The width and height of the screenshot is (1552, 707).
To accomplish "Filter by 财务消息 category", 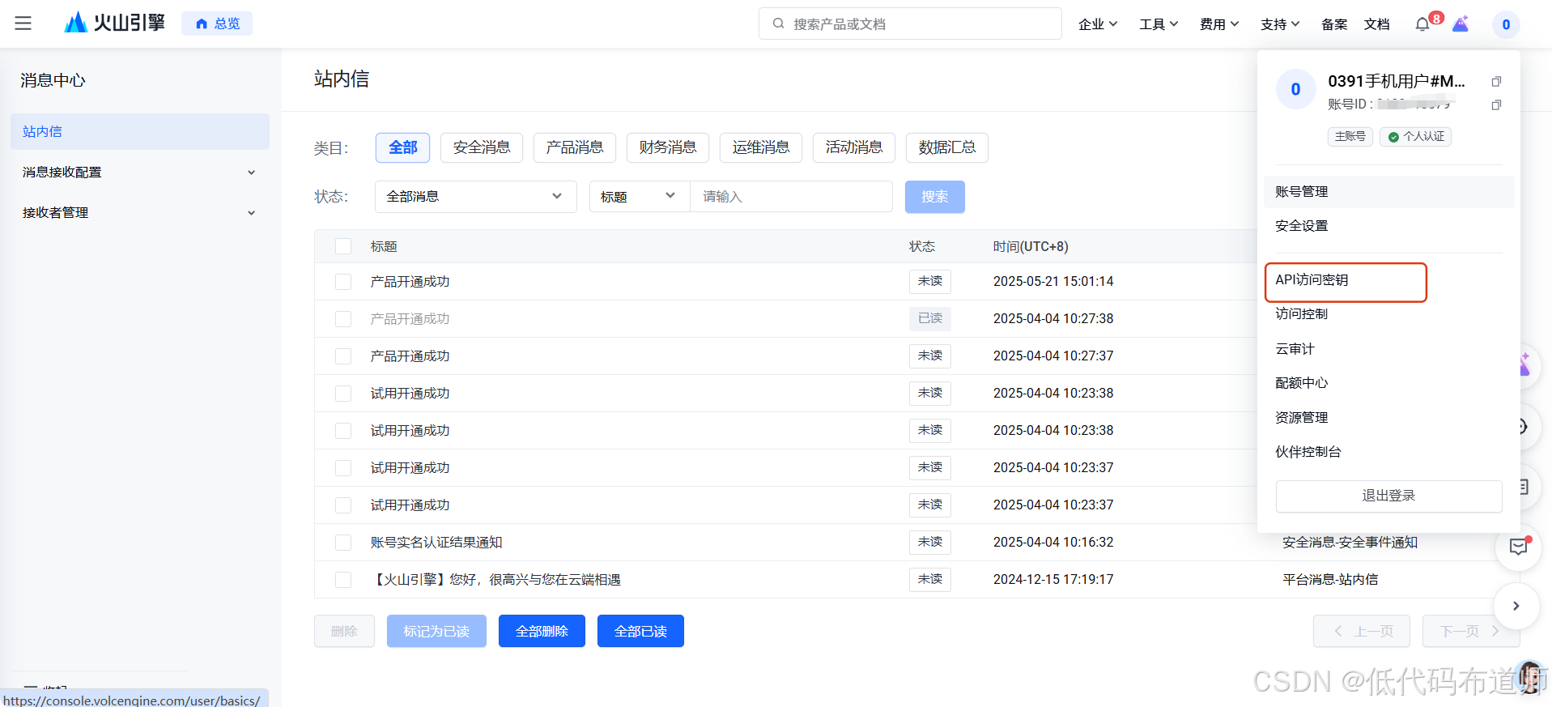I will 668,147.
